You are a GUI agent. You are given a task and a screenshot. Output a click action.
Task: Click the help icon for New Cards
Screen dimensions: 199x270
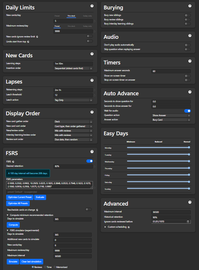[92, 54]
